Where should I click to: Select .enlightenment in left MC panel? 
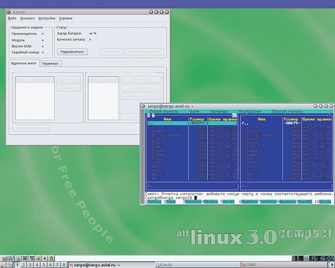[165, 135]
